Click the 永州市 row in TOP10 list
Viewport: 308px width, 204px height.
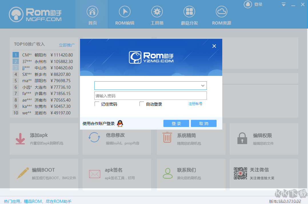pos(43,62)
